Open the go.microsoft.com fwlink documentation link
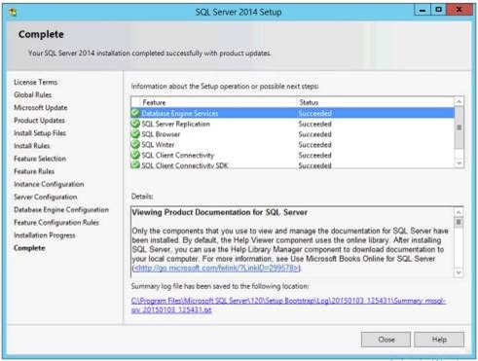 point(216,269)
